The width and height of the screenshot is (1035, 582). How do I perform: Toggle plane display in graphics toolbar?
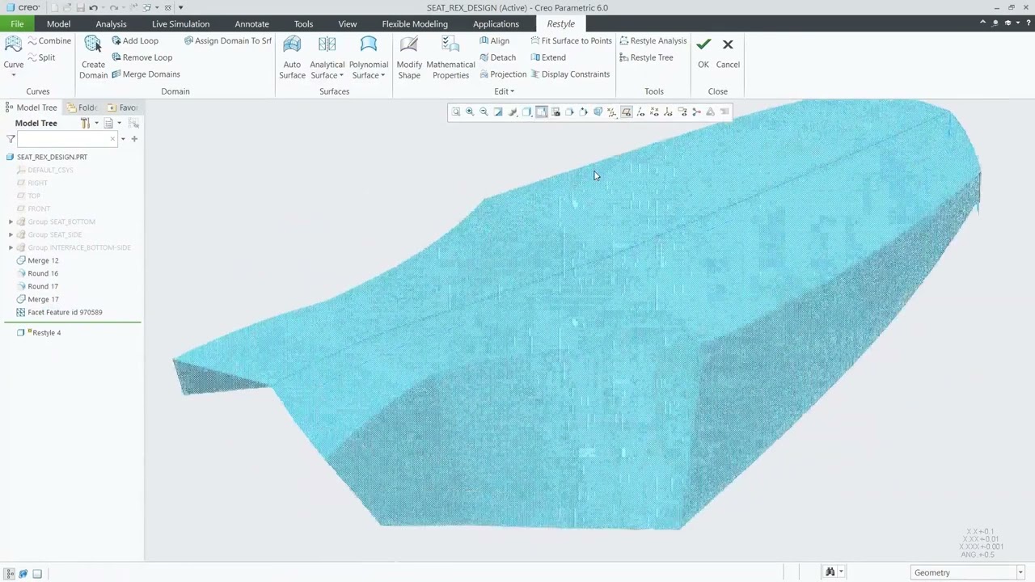coord(627,112)
